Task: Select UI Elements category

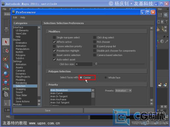Action: [x=22, y=30]
